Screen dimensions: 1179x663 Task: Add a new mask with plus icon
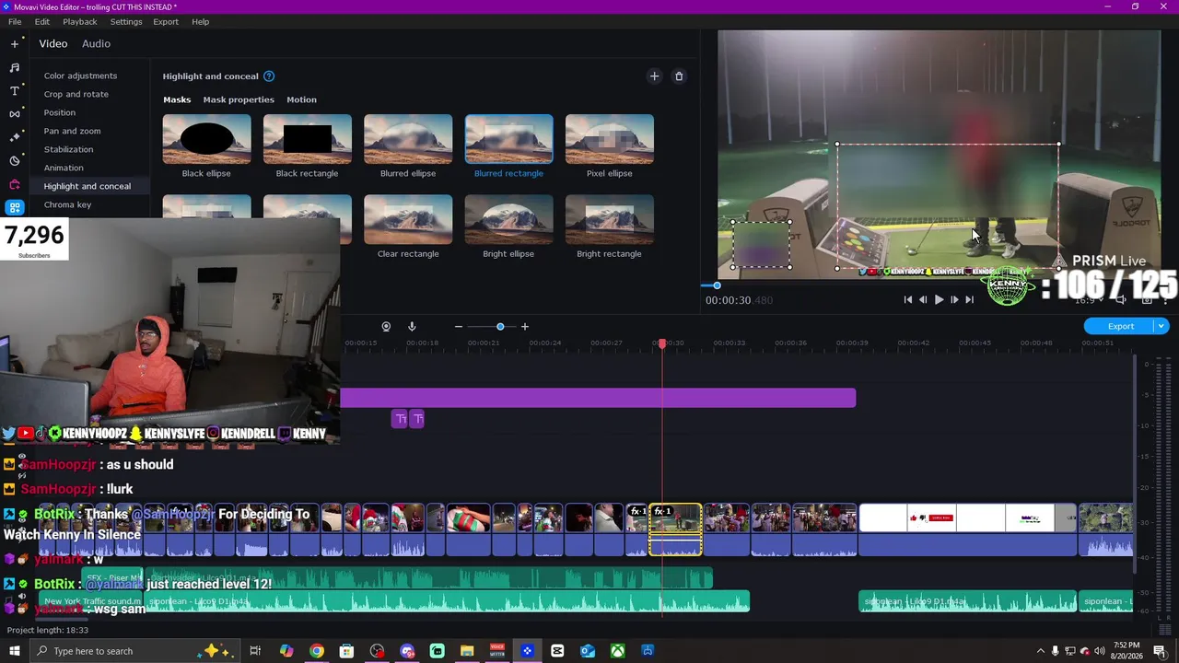pyautogui.click(x=654, y=76)
